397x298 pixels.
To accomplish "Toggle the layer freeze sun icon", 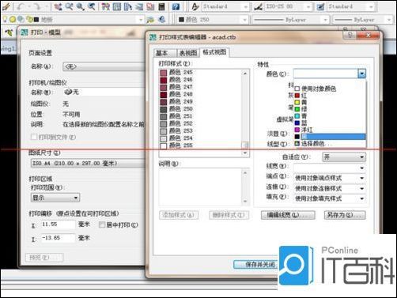I will 13,19.
